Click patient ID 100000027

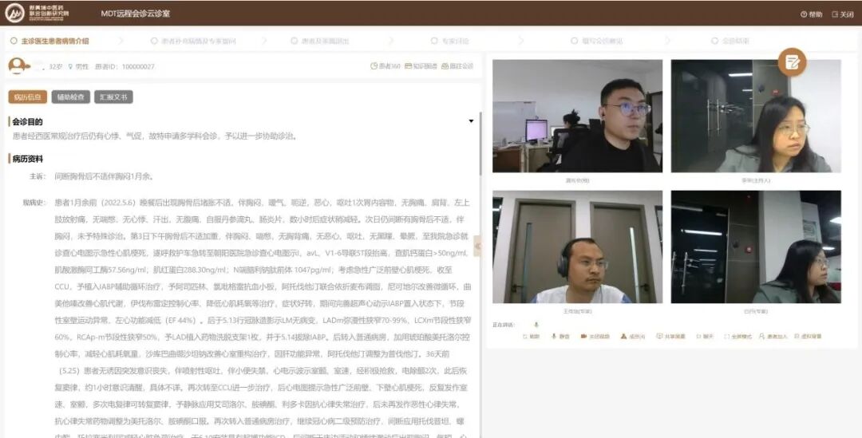click(x=138, y=66)
